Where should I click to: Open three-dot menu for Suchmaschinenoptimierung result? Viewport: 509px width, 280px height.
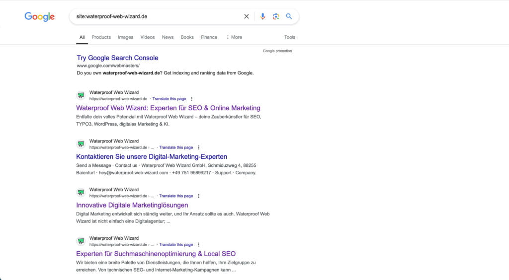[199, 245]
